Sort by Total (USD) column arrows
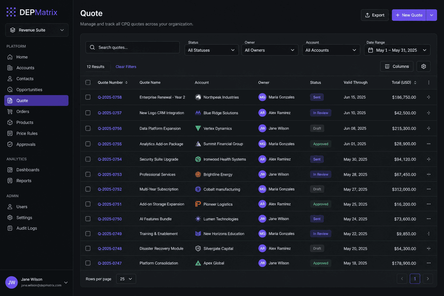This screenshot has width=444, height=296. click(415, 82)
